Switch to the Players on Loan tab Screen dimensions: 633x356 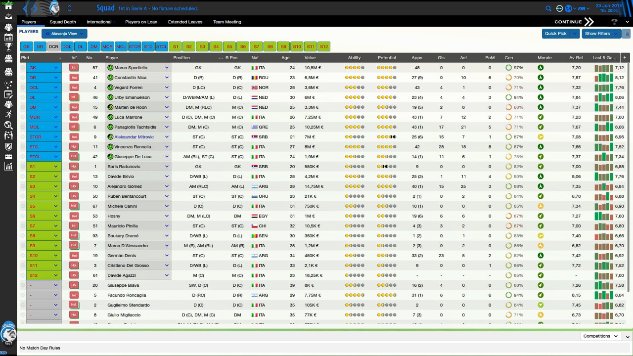tap(140, 22)
